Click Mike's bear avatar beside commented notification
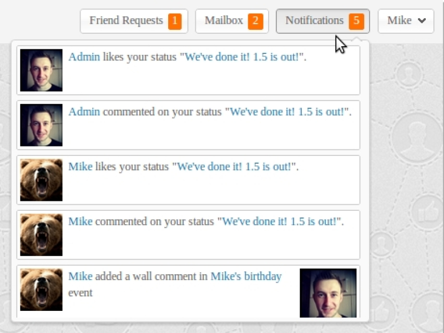The image size is (444, 333). [41, 235]
